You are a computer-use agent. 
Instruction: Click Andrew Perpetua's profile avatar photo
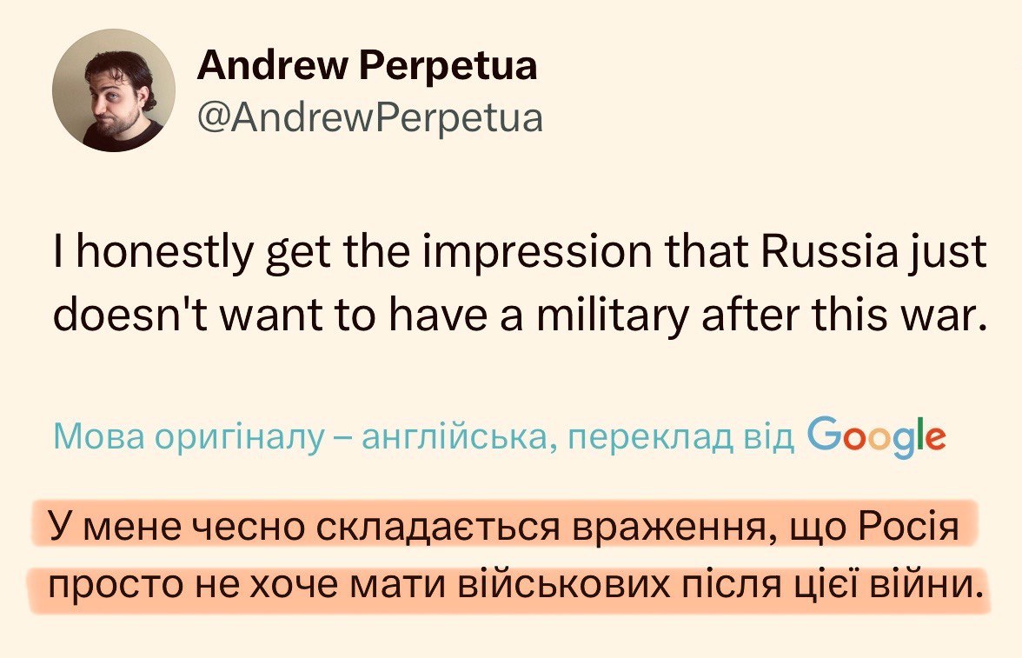click(x=114, y=90)
